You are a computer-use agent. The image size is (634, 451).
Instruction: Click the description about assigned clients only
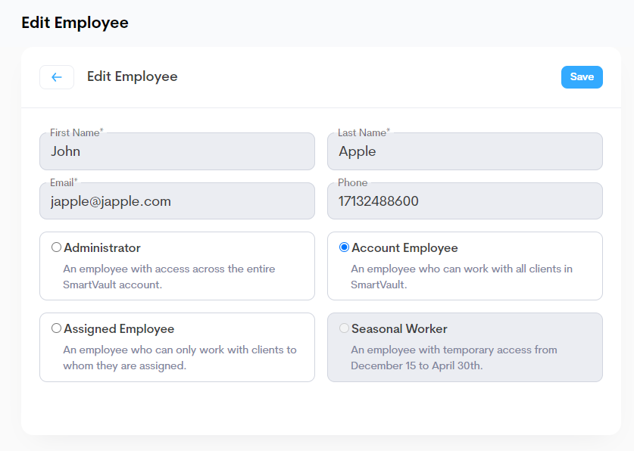179,357
